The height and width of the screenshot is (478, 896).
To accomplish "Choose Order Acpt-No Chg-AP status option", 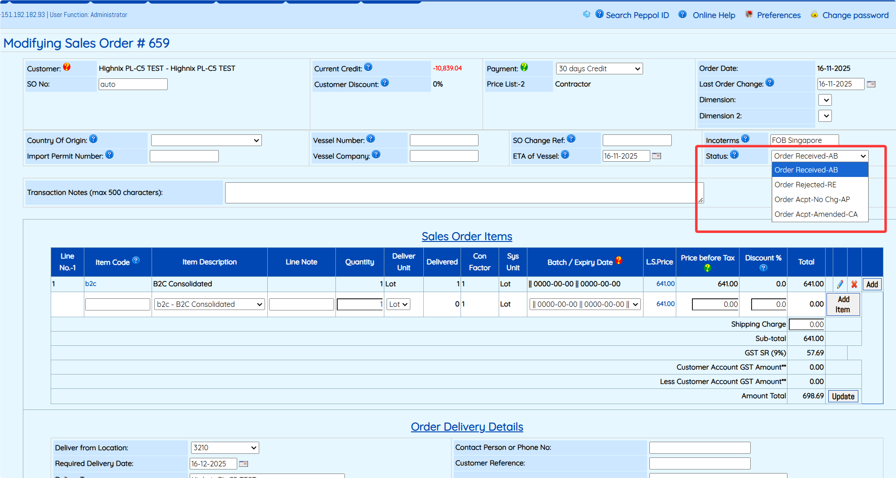I will (812, 199).
